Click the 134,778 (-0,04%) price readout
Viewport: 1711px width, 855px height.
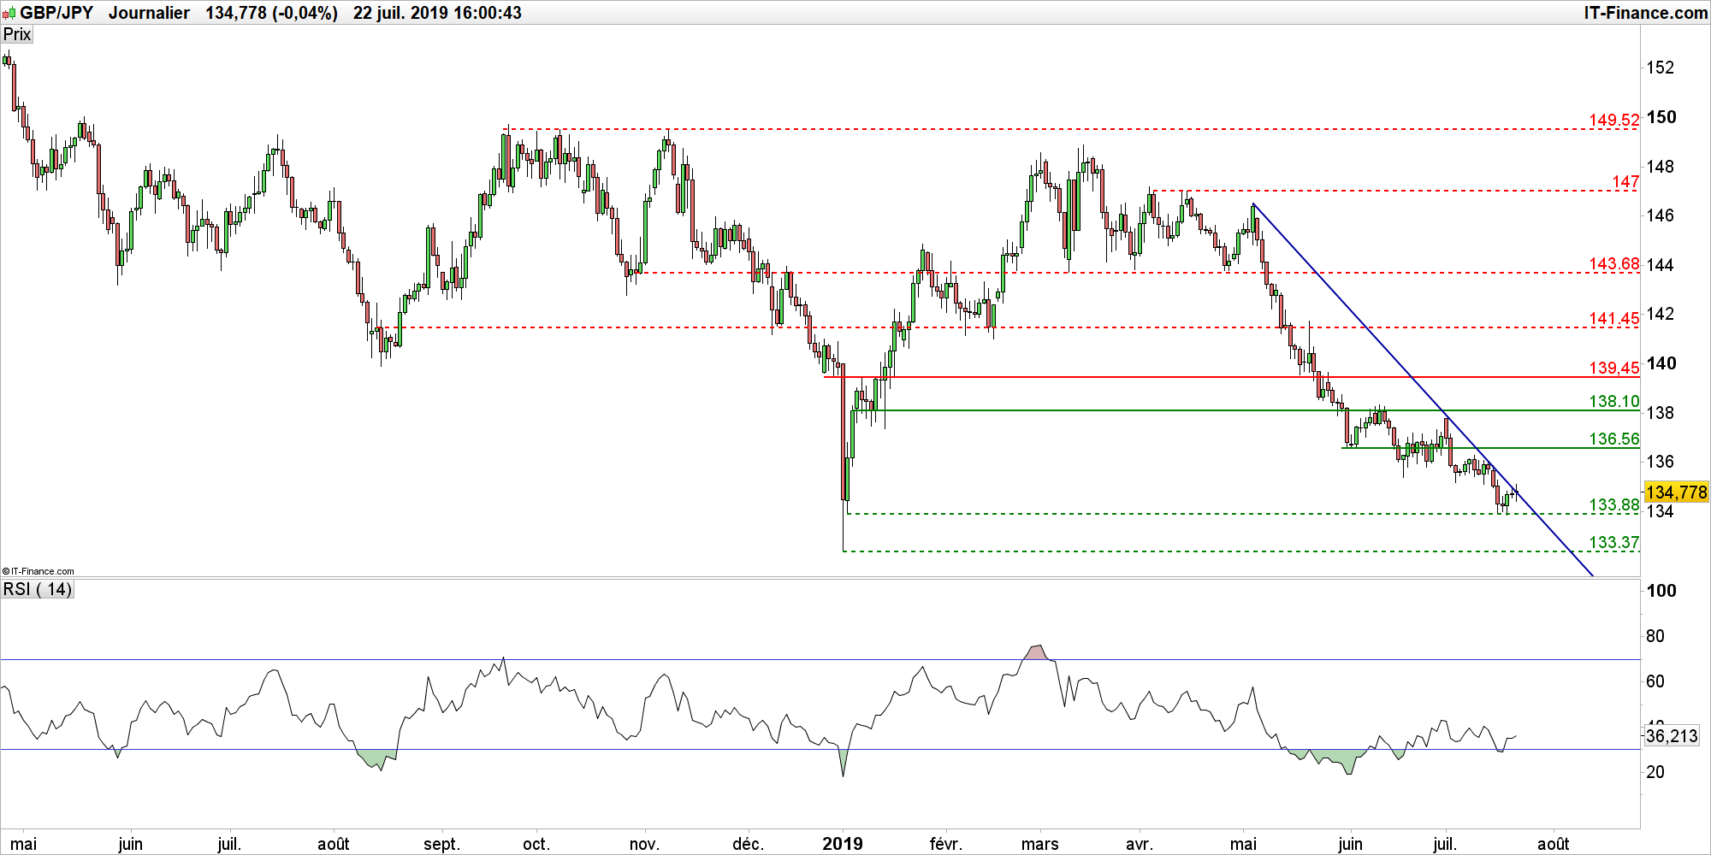pyautogui.click(x=271, y=13)
